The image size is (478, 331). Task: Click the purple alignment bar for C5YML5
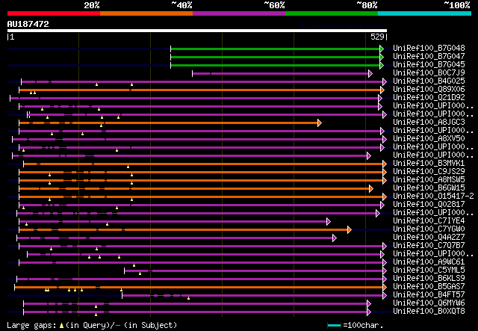click(x=254, y=270)
